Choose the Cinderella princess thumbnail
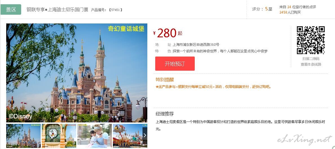Viewport: 335px width, 149px height. (x=95, y=136)
